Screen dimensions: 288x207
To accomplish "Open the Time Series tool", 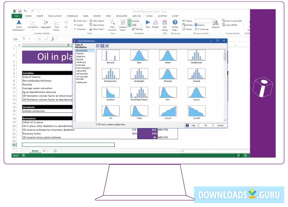I will 57,25.
